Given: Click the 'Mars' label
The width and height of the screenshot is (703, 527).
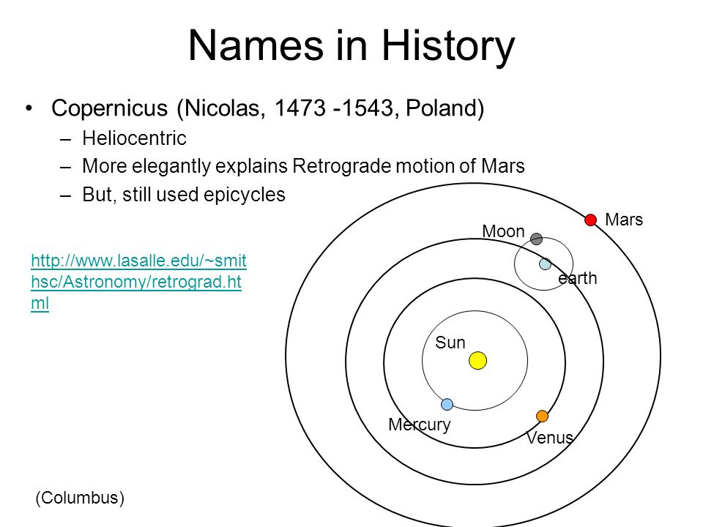Looking at the screenshot, I should [624, 220].
